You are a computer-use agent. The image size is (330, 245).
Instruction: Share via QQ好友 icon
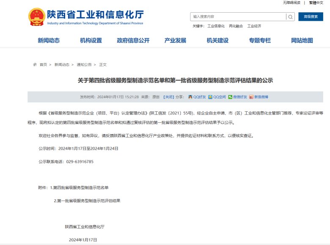click(x=190, y=97)
